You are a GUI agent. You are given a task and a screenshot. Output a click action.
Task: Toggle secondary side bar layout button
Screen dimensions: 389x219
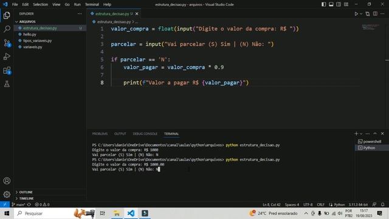339,4
